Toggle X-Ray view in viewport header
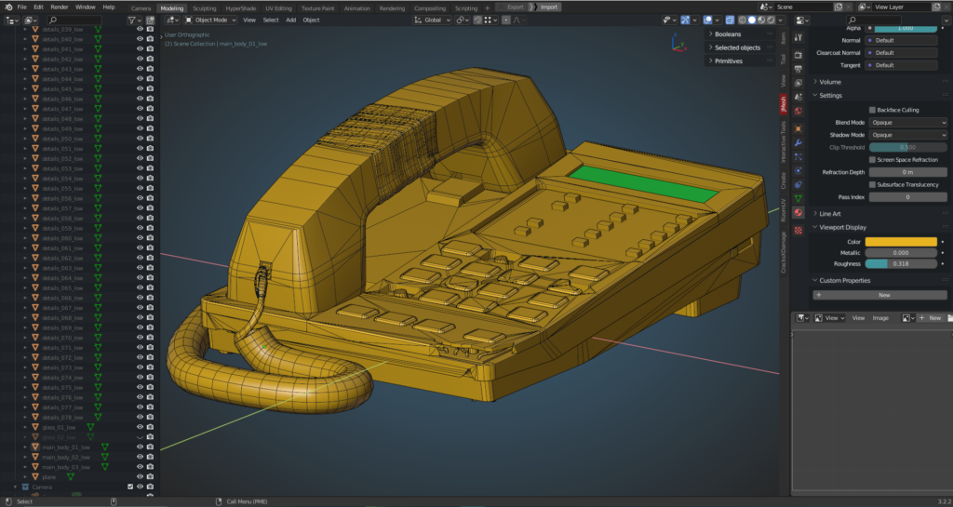Screen dimensions: 953x507 tap(730, 20)
